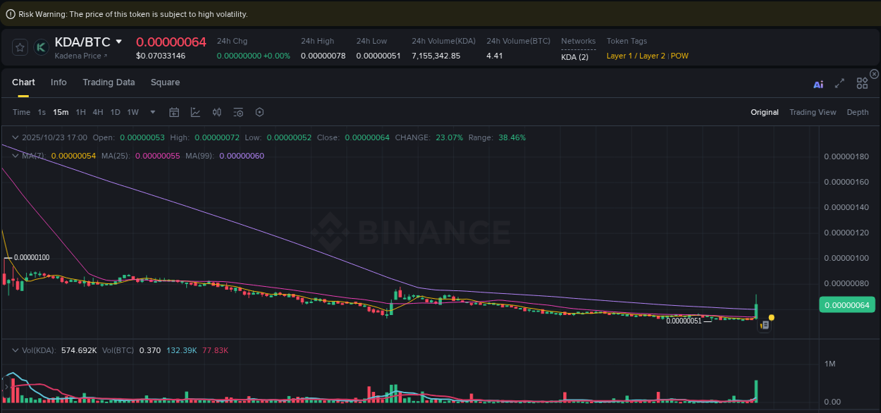
Task: Expand the extra time intervals arrow
Action: (152, 112)
